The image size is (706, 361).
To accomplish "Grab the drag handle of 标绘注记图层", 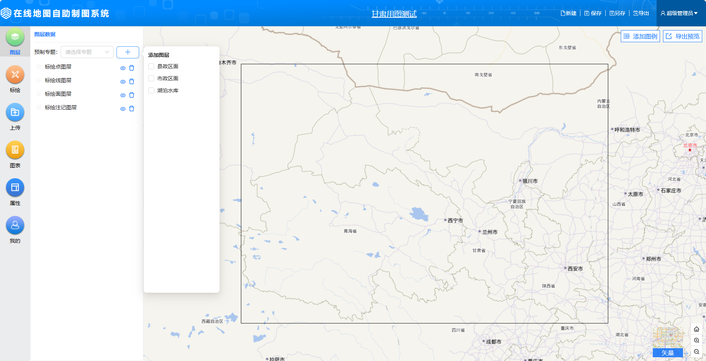I will [39, 107].
